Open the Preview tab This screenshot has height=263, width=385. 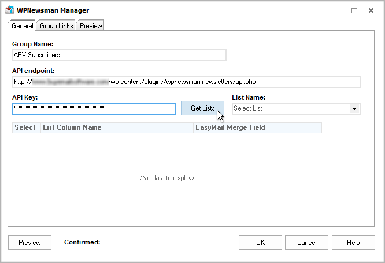click(x=91, y=25)
